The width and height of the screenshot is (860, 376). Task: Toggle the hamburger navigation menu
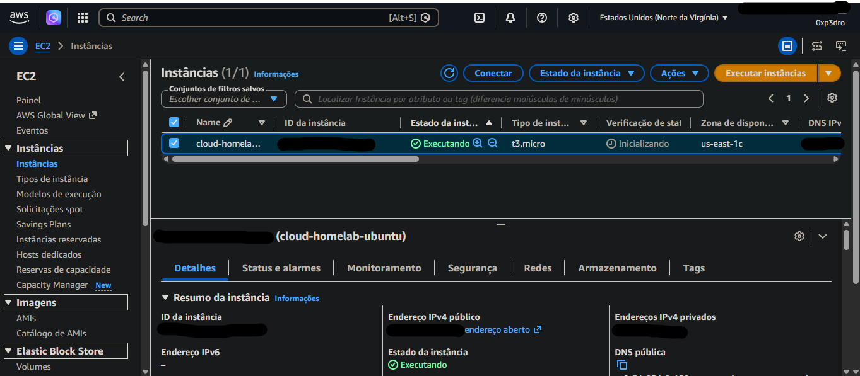click(x=18, y=46)
